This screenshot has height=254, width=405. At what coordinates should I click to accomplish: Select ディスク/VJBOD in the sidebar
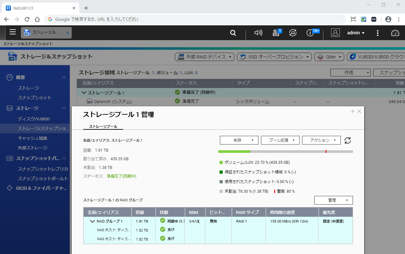[x=34, y=119]
